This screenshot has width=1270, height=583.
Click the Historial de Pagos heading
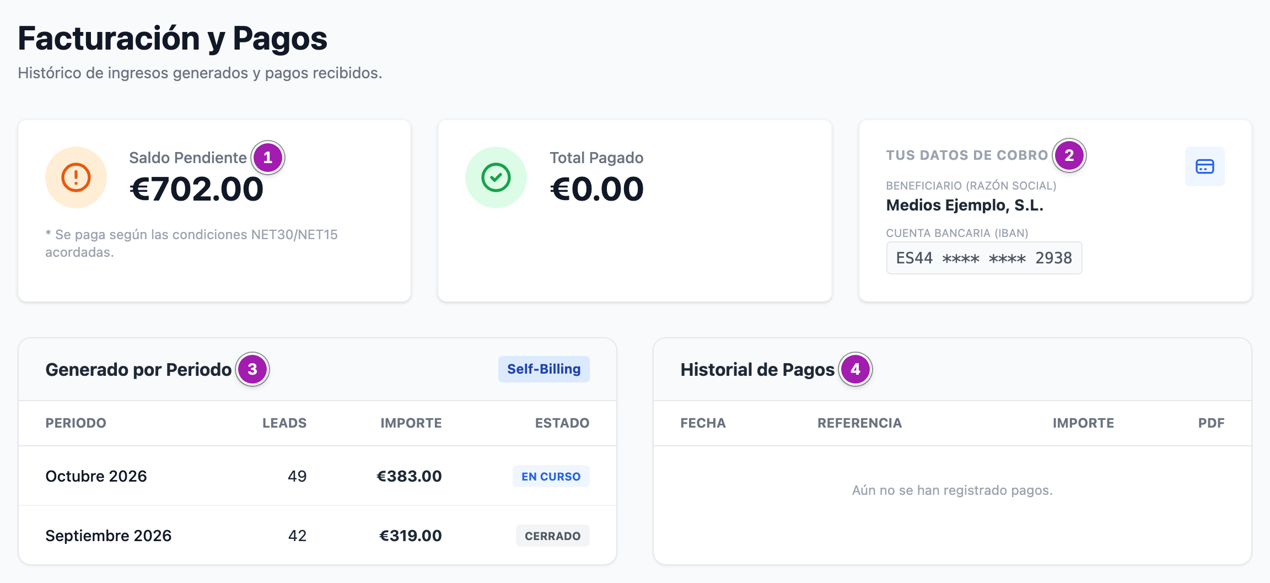[757, 369]
